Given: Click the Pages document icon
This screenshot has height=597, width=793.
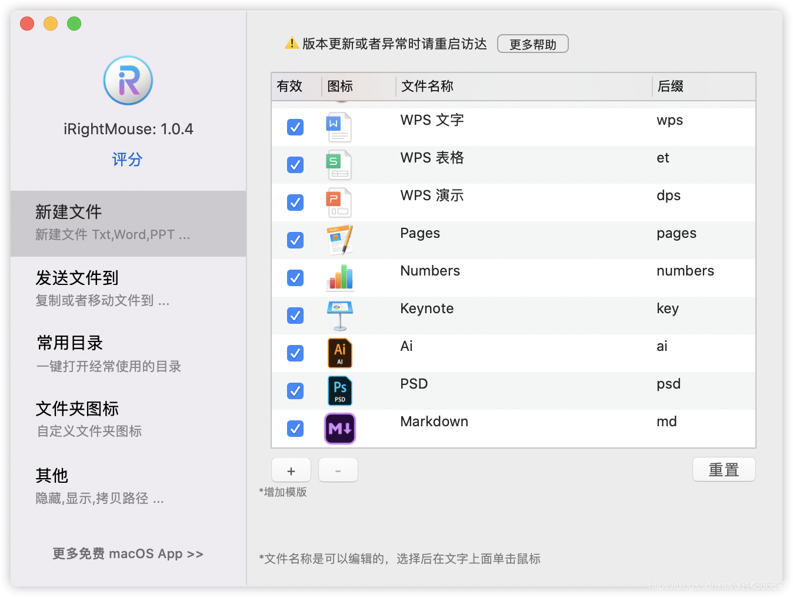Looking at the screenshot, I should [339, 240].
